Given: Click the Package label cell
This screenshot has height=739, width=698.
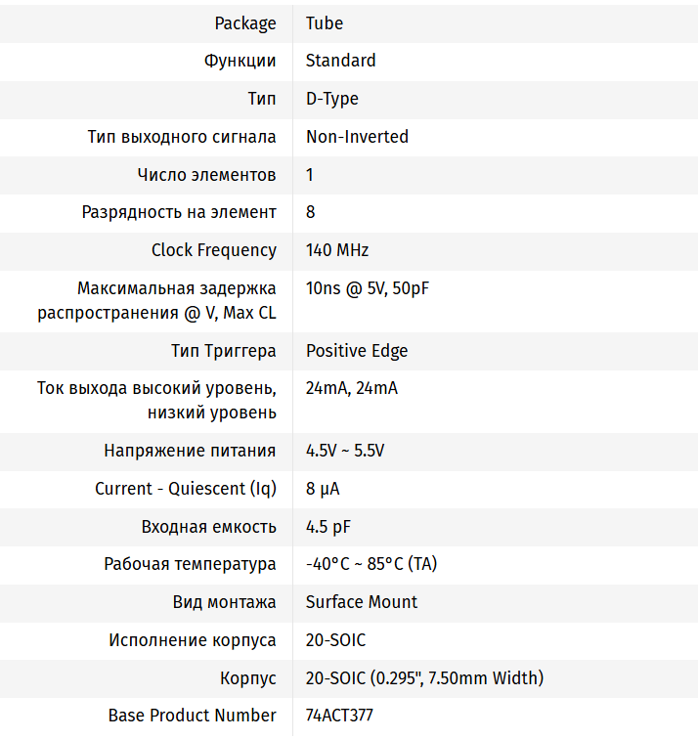Looking at the screenshot, I should pyautogui.click(x=245, y=23).
